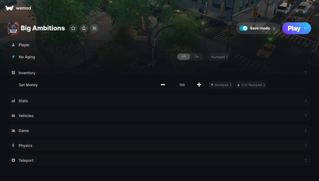The image size is (319, 181).
Task: Decrease Set Money with minus button
Action: 163,85
